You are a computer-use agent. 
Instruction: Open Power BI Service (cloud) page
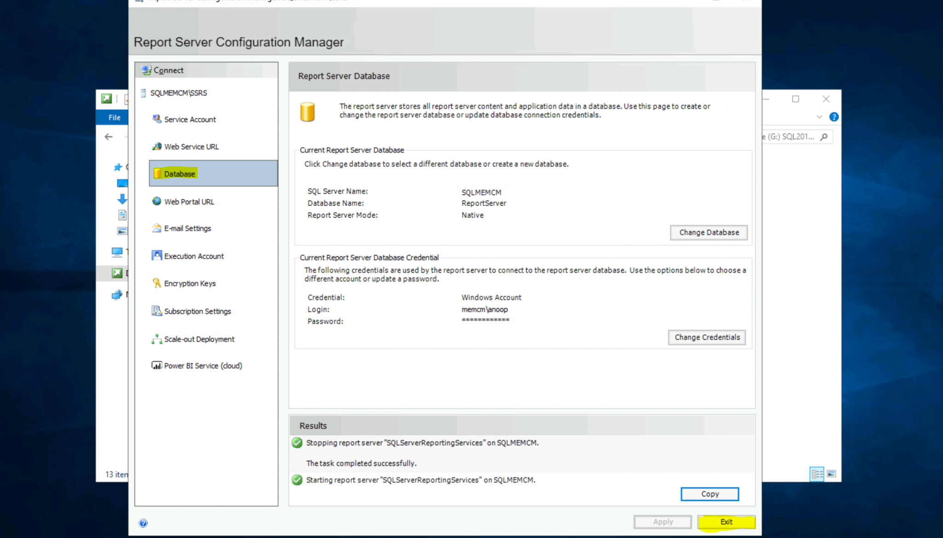point(203,366)
